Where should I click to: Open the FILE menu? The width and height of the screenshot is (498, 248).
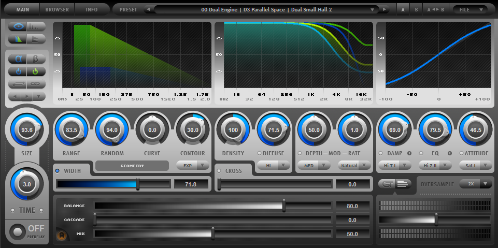click(470, 9)
